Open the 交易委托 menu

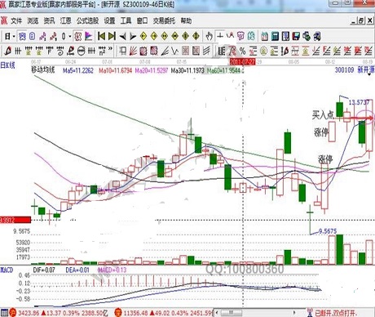coord(164,20)
